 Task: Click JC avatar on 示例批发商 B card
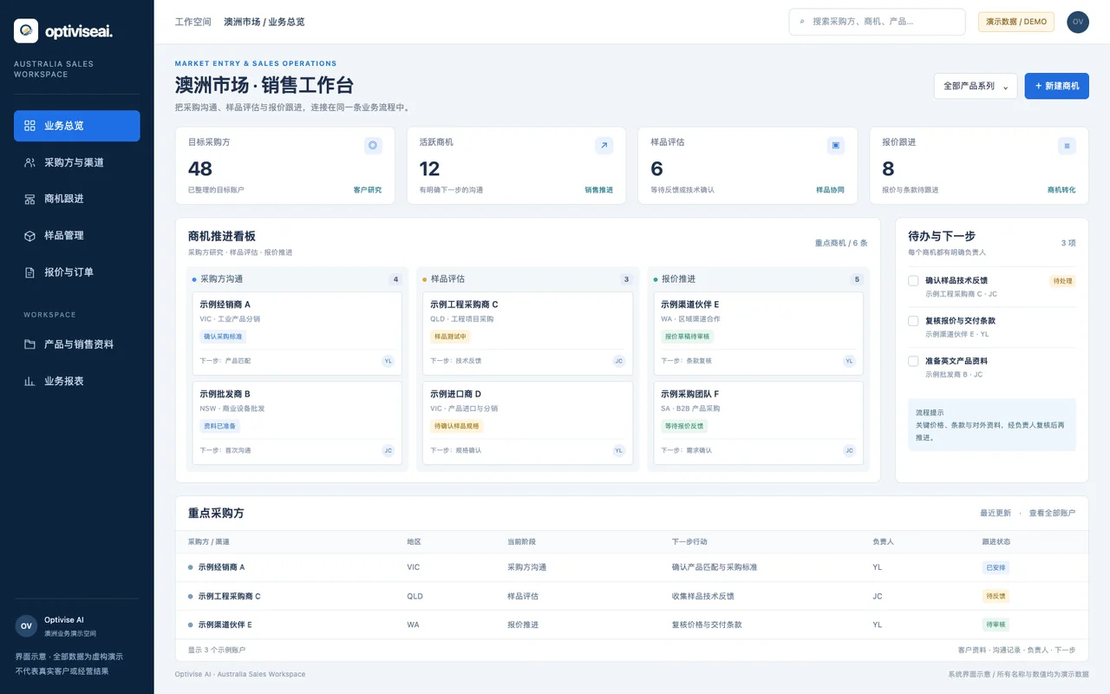pyautogui.click(x=388, y=450)
